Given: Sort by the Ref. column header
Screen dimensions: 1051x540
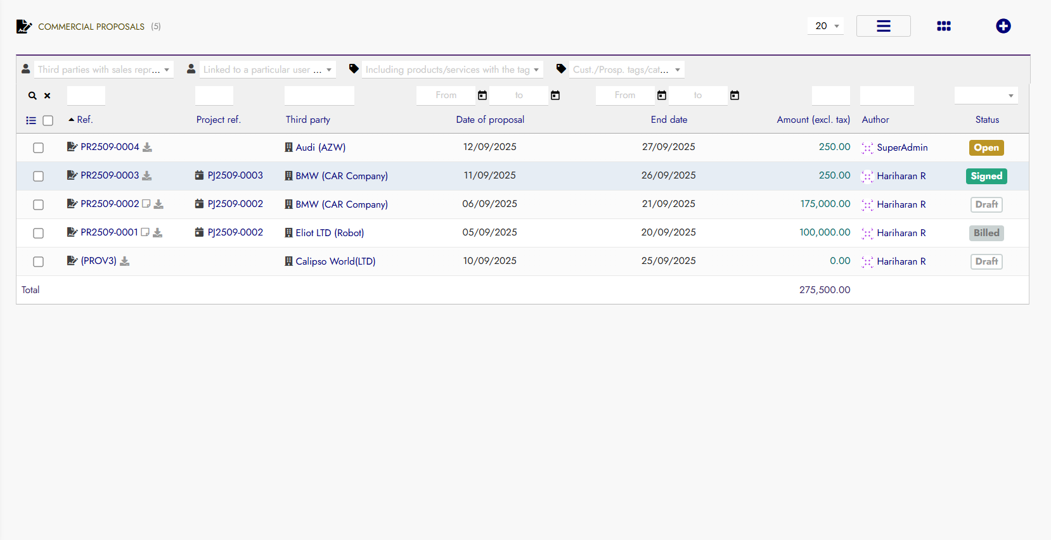Looking at the screenshot, I should point(84,120).
